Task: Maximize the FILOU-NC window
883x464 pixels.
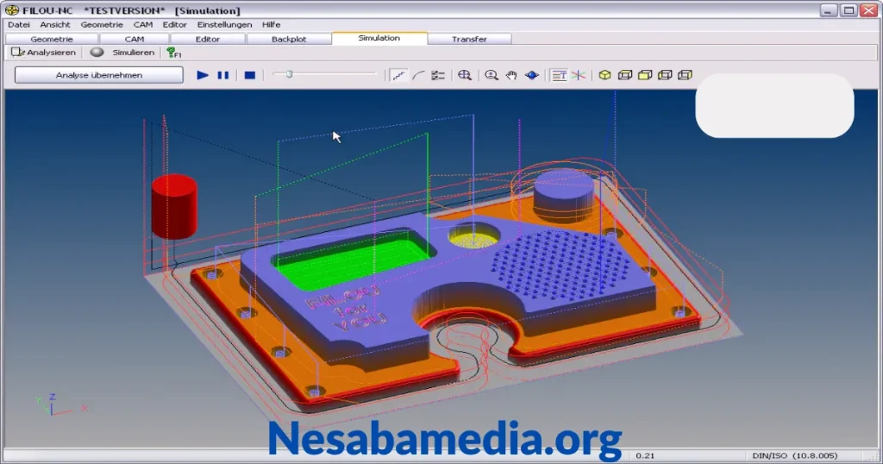Action: click(849, 10)
